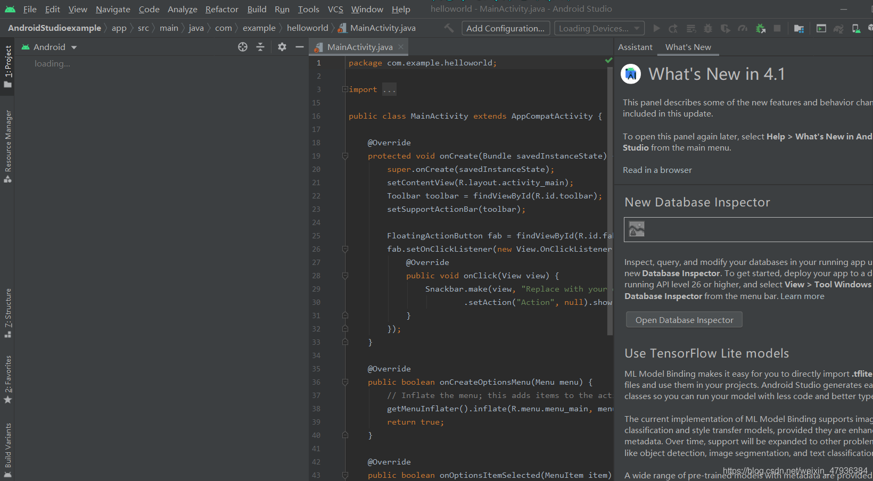Open the Navigate menu
Image resolution: width=873 pixels, height=481 pixels.
tap(113, 9)
